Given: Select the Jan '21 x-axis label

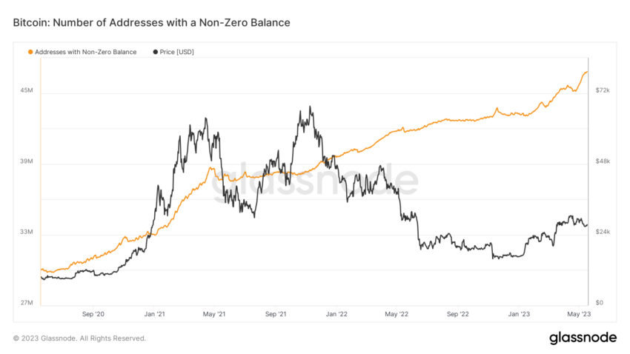Looking at the screenshot, I should coord(155,314).
